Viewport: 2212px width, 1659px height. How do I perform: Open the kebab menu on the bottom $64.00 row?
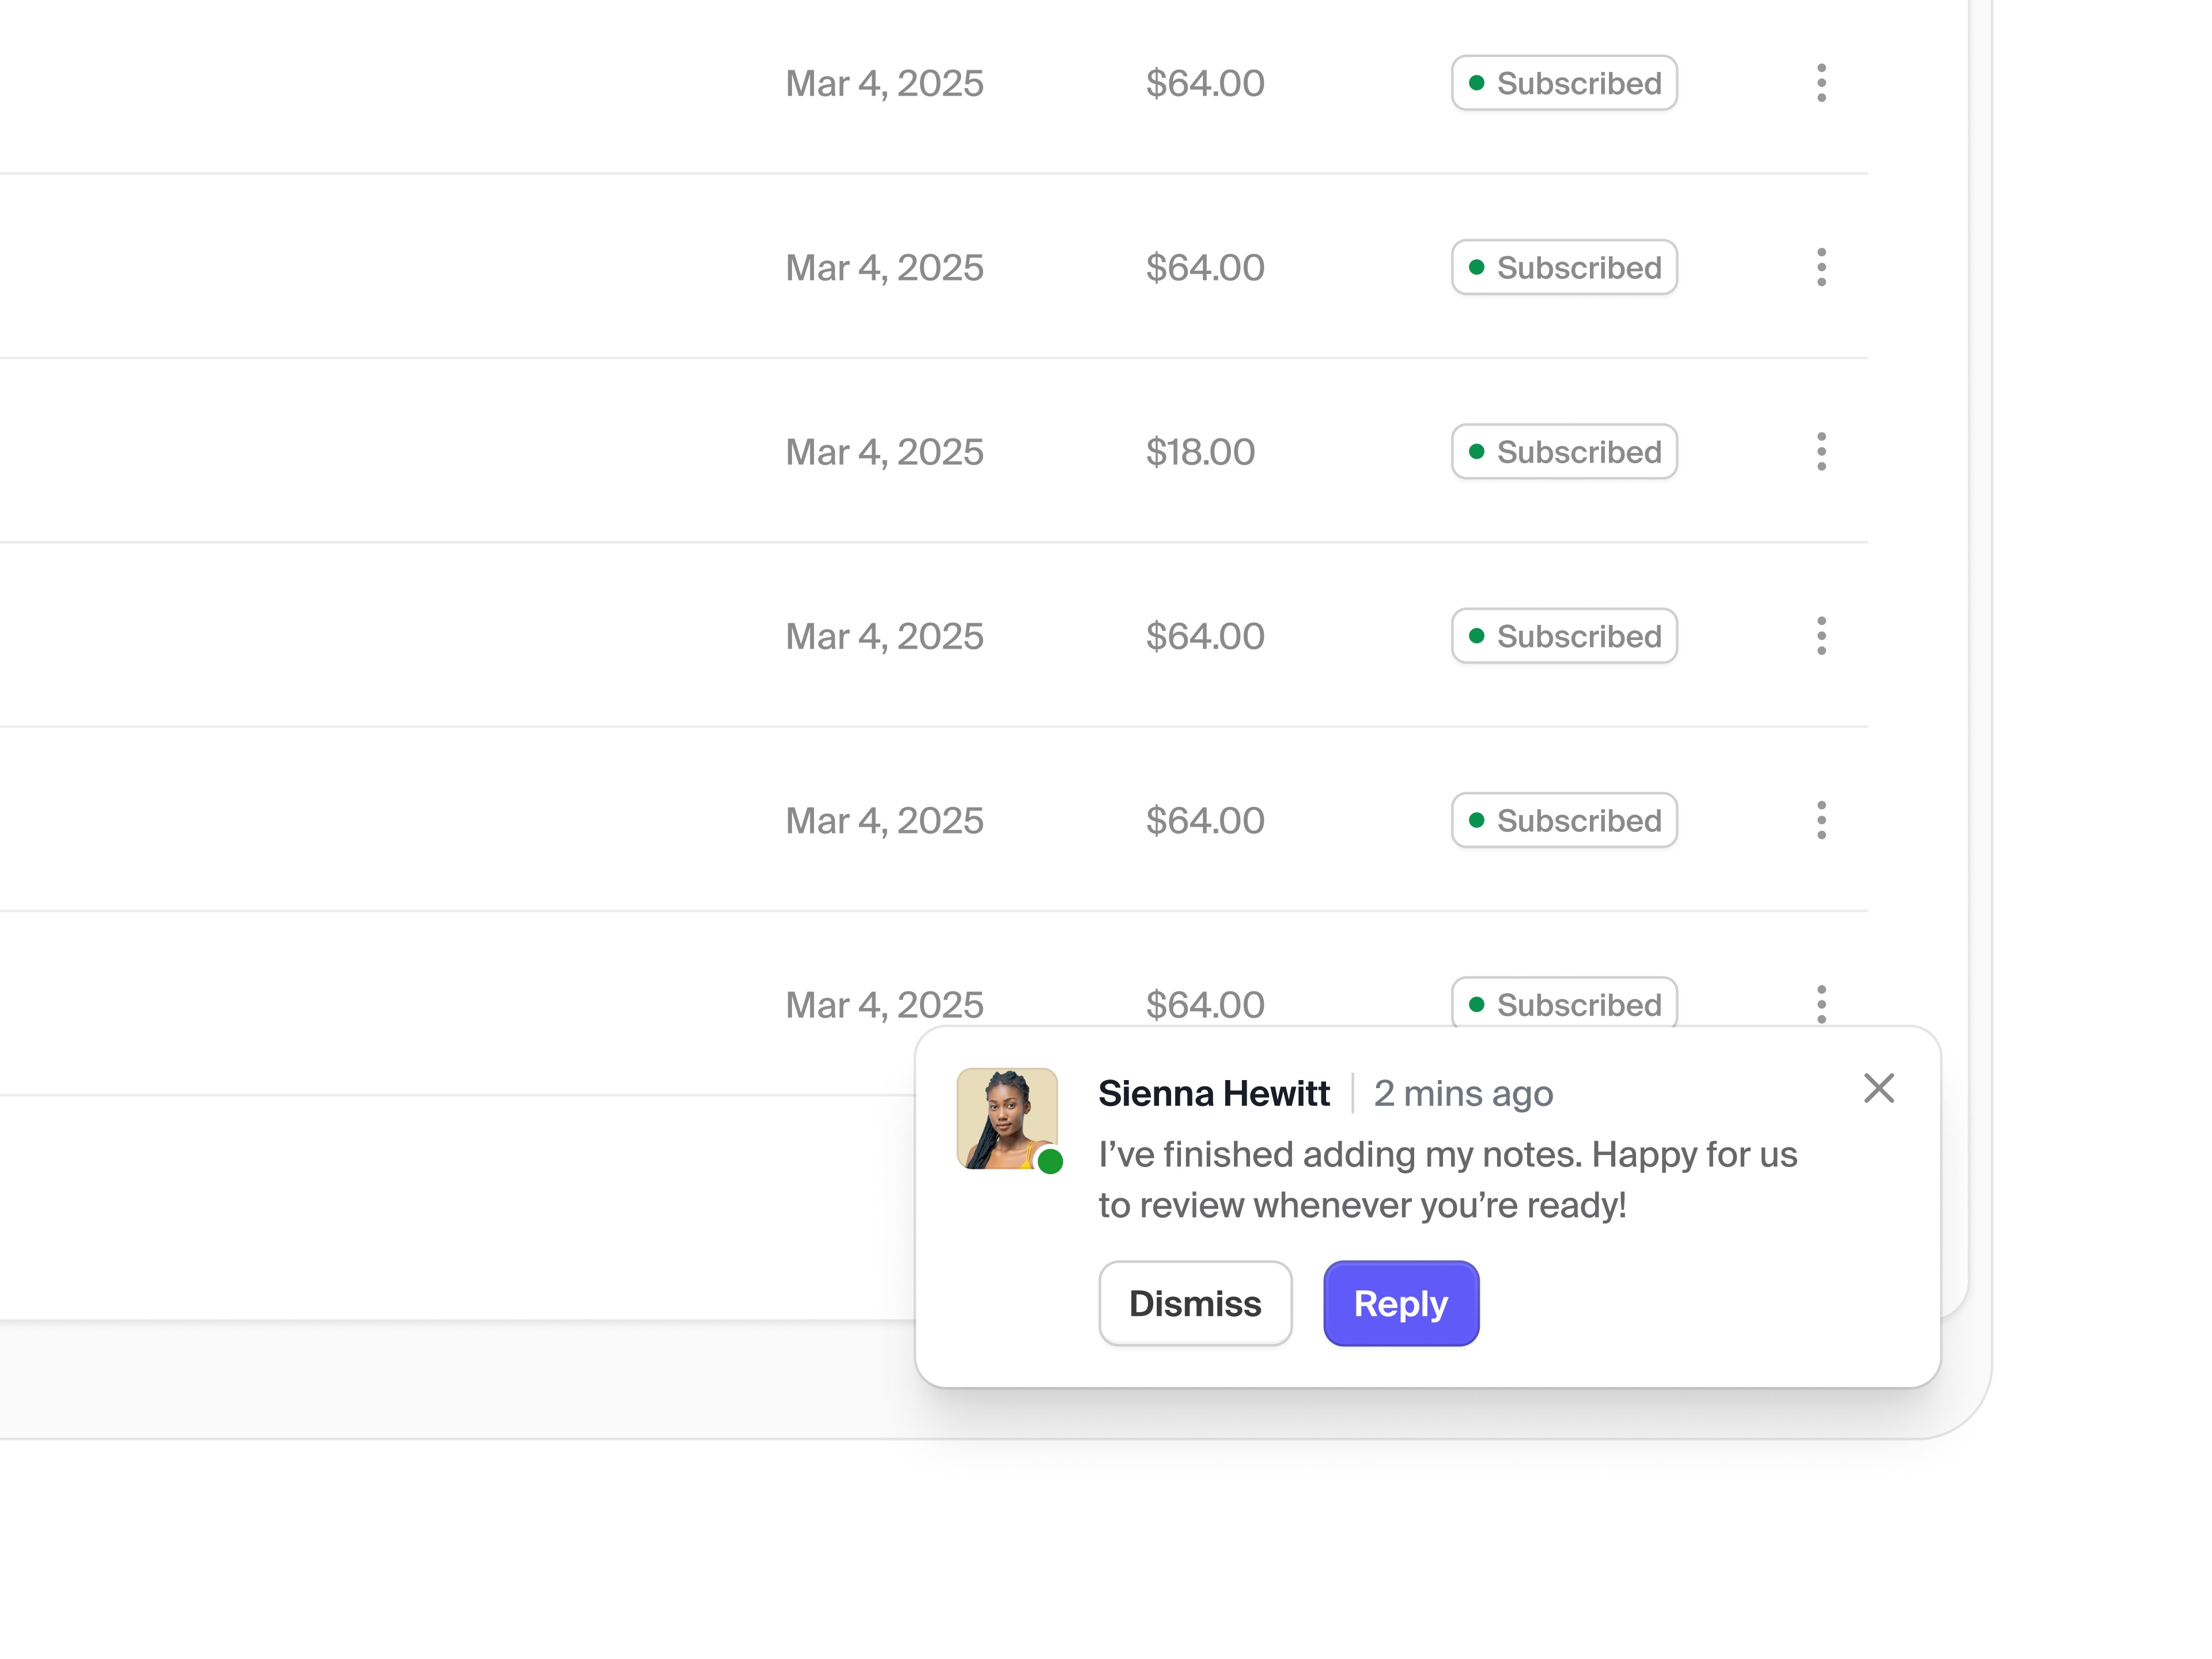1822,1004
